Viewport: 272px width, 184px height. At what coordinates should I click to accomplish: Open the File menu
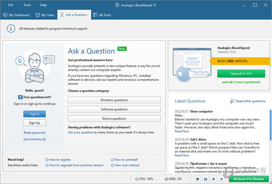pos(10,5)
